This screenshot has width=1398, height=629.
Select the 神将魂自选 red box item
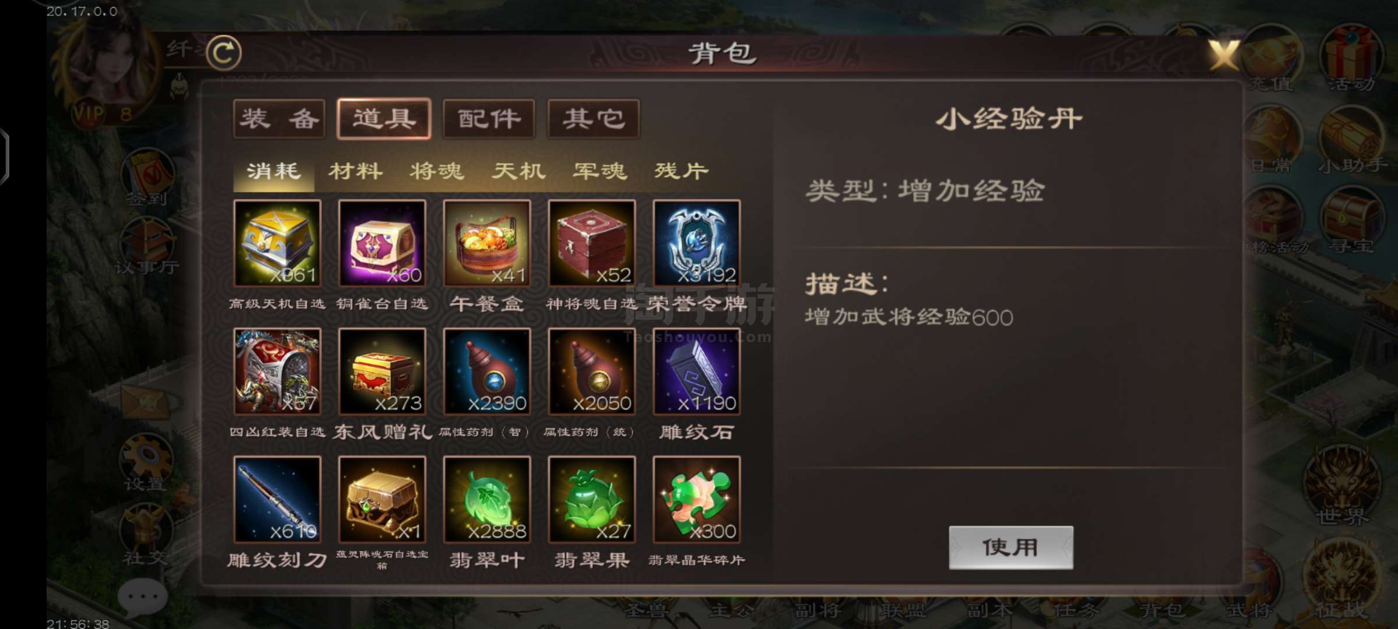click(592, 243)
